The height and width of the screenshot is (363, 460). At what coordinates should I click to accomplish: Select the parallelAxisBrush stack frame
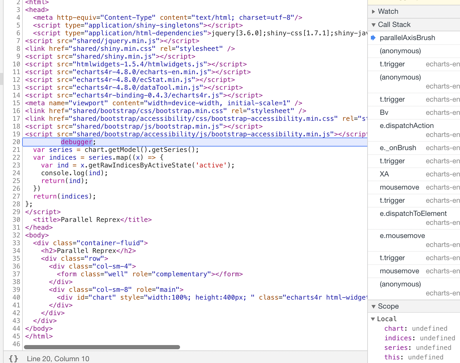(x=407, y=38)
